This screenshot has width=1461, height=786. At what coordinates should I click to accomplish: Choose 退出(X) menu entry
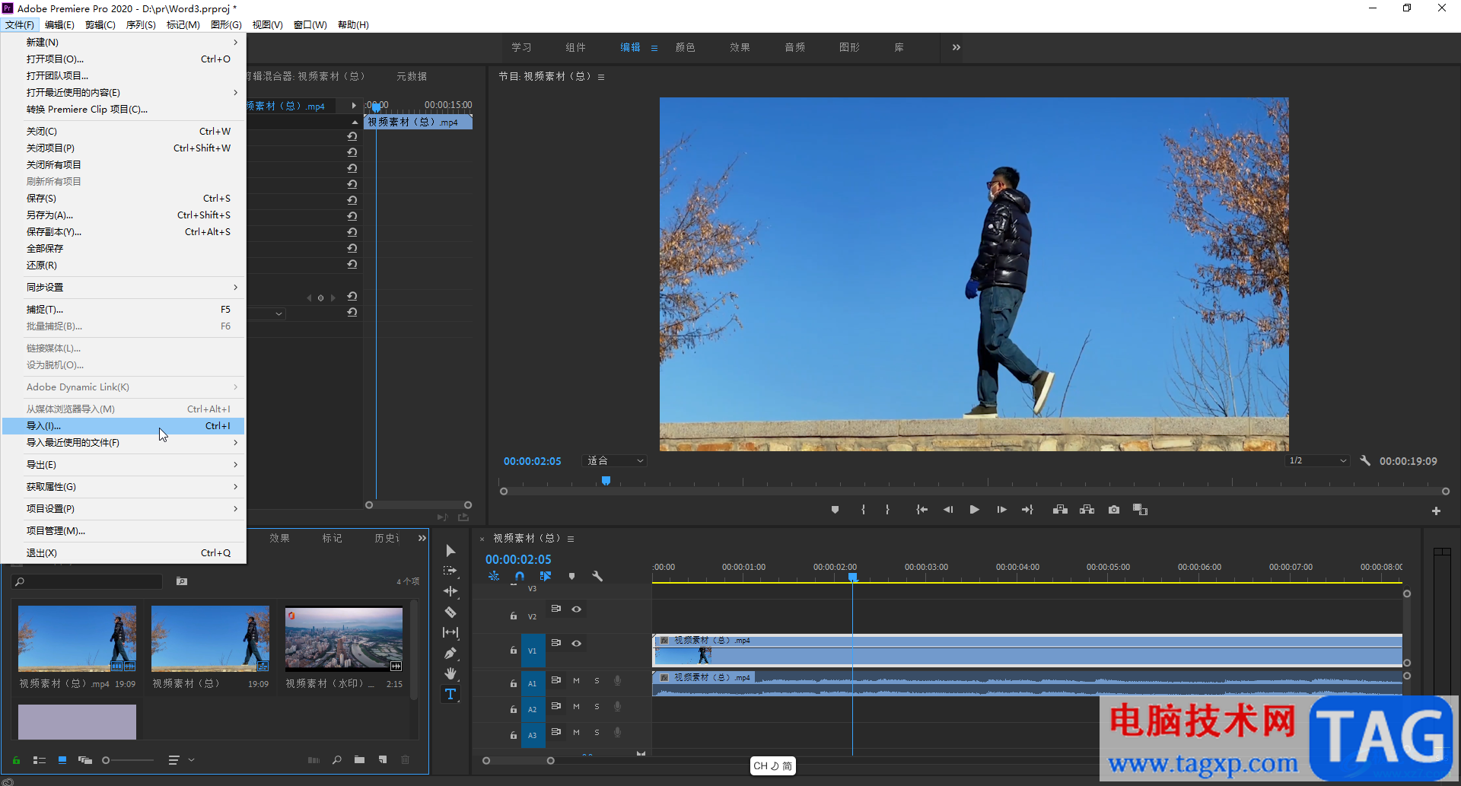point(123,553)
